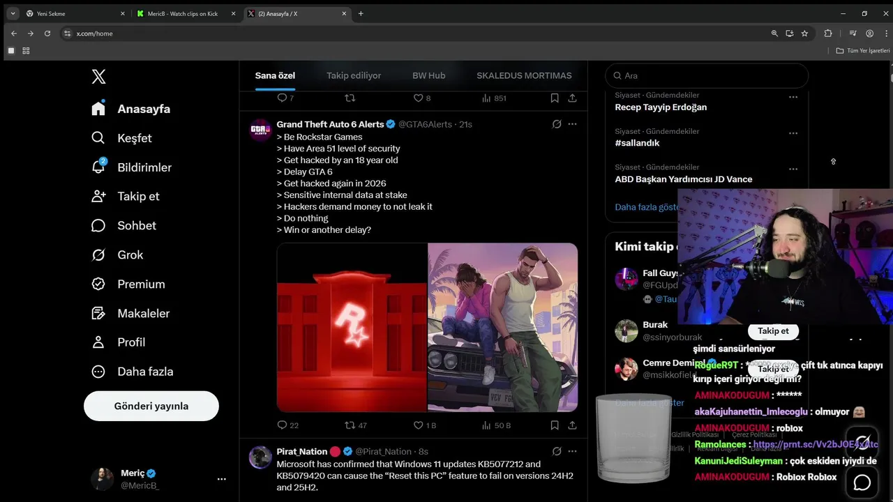Bookmark the GTA 6 Alerts post
This screenshot has width=893, height=502.
(x=555, y=425)
